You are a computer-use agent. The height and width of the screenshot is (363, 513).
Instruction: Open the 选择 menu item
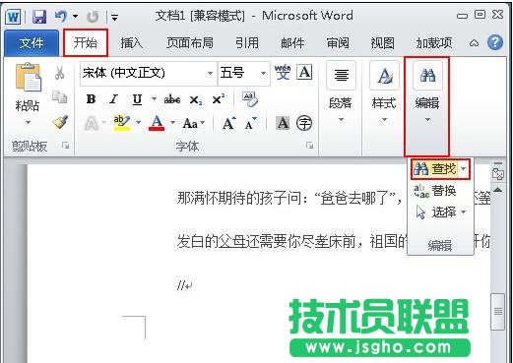point(440,212)
